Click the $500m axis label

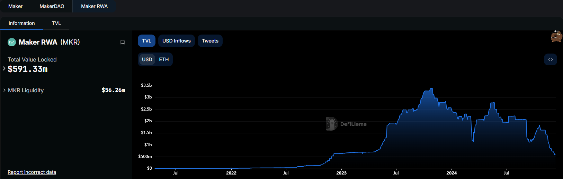click(x=145, y=156)
